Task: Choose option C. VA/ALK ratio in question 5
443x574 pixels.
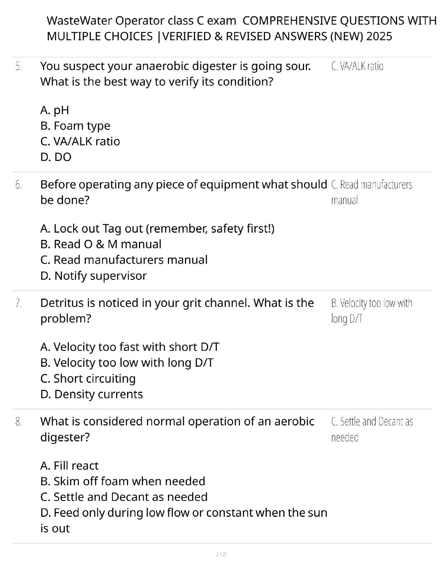Action: (x=80, y=141)
